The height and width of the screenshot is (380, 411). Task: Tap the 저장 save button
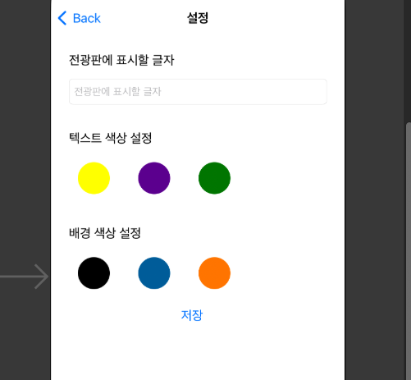coord(192,315)
